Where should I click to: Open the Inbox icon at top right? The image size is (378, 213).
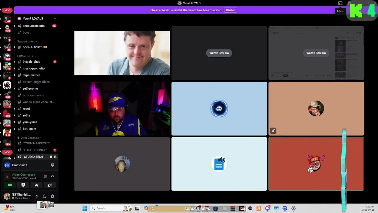point(340,3)
